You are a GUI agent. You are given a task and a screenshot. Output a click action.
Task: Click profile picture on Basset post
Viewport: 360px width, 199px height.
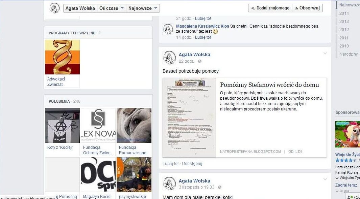coord(169,58)
